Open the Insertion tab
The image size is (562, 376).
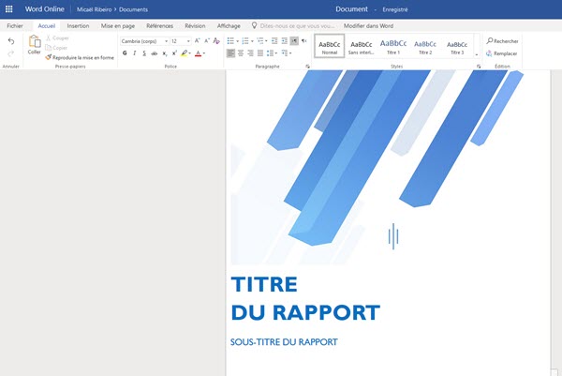(79, 25)
